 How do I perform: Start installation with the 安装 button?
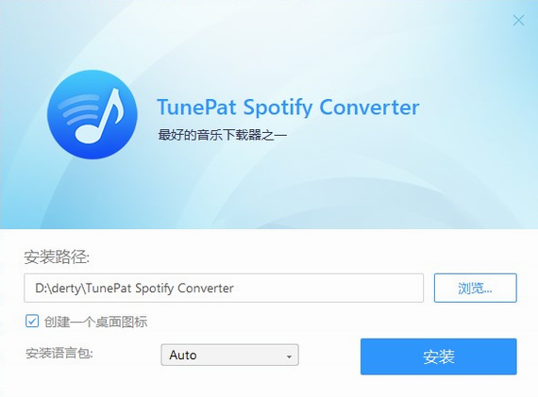click(439, 356)
